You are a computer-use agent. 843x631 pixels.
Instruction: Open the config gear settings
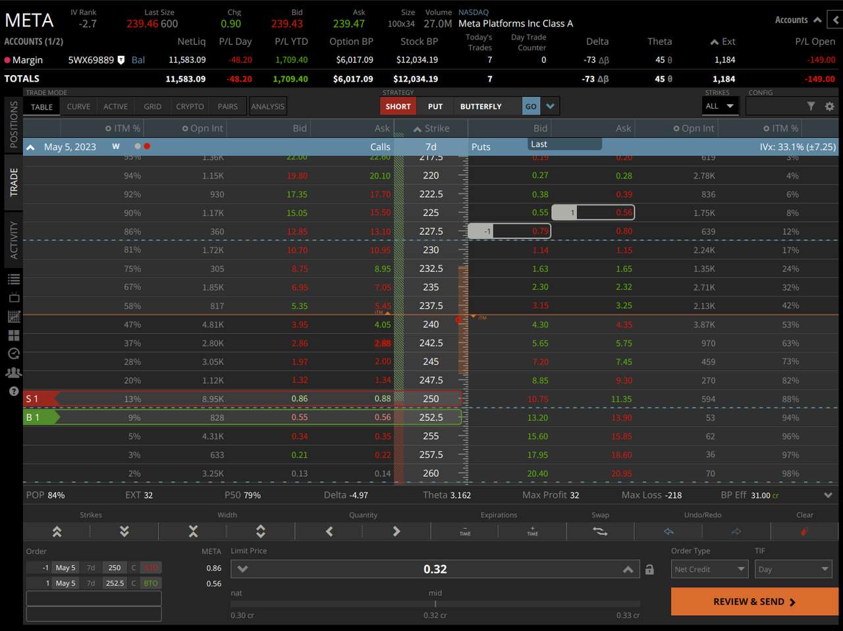[x=829, y=106]
